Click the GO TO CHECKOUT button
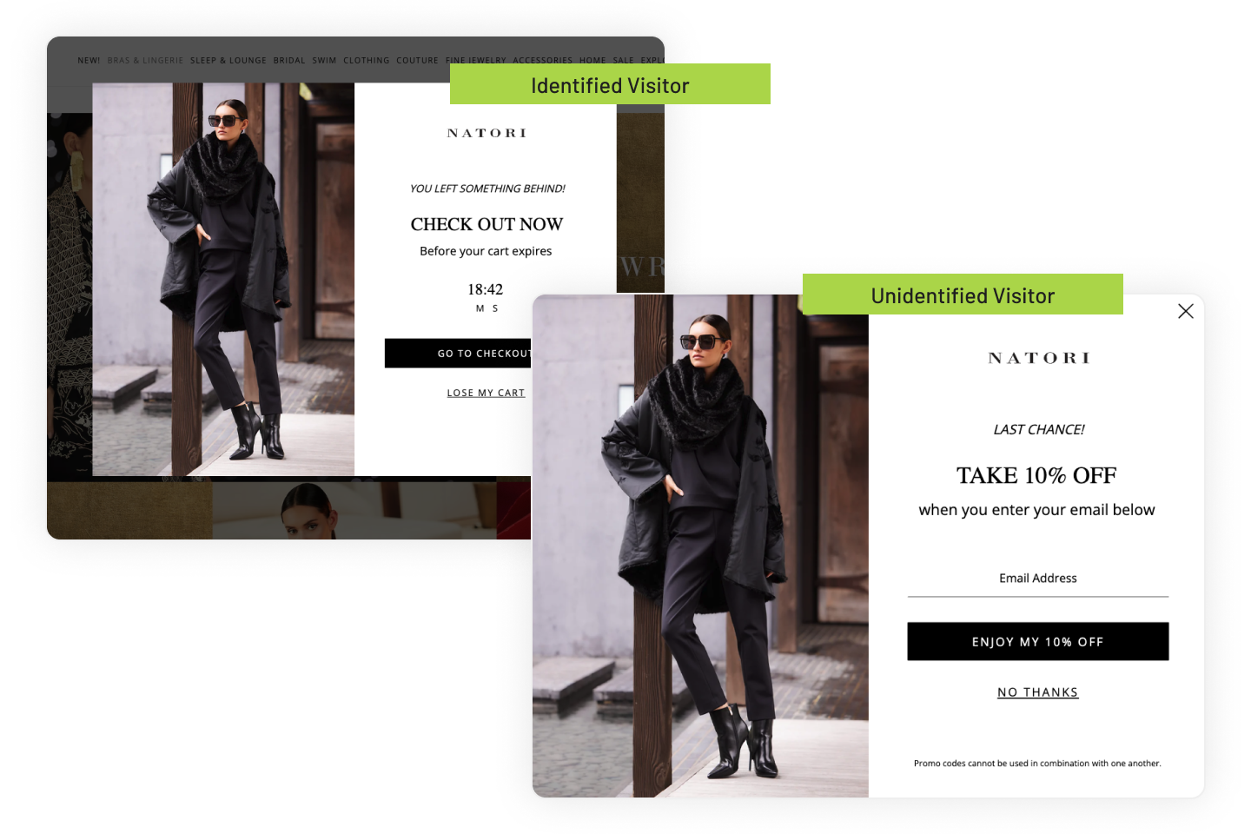Viewport: 1251px width, 834px height. (x=458, y=354)
